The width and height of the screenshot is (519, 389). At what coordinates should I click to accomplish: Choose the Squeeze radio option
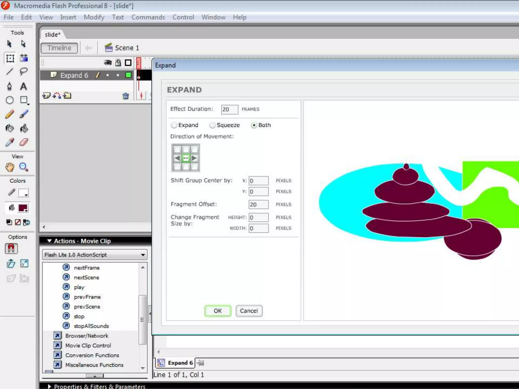212,125
